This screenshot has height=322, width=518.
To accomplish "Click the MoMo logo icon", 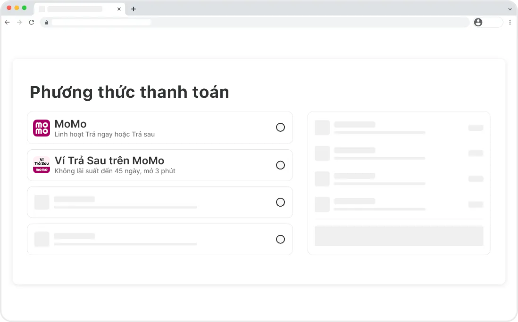I will coord(42,128).
